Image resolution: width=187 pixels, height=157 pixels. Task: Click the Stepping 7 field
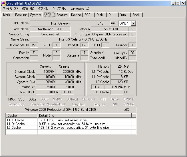click(84, 53)
